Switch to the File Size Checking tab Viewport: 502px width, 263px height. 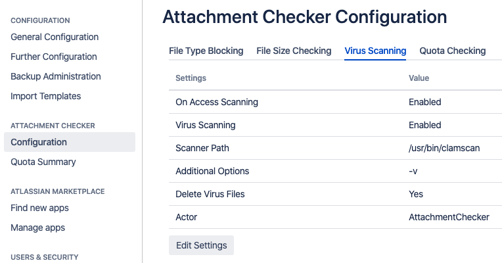[x=294, y=51]
